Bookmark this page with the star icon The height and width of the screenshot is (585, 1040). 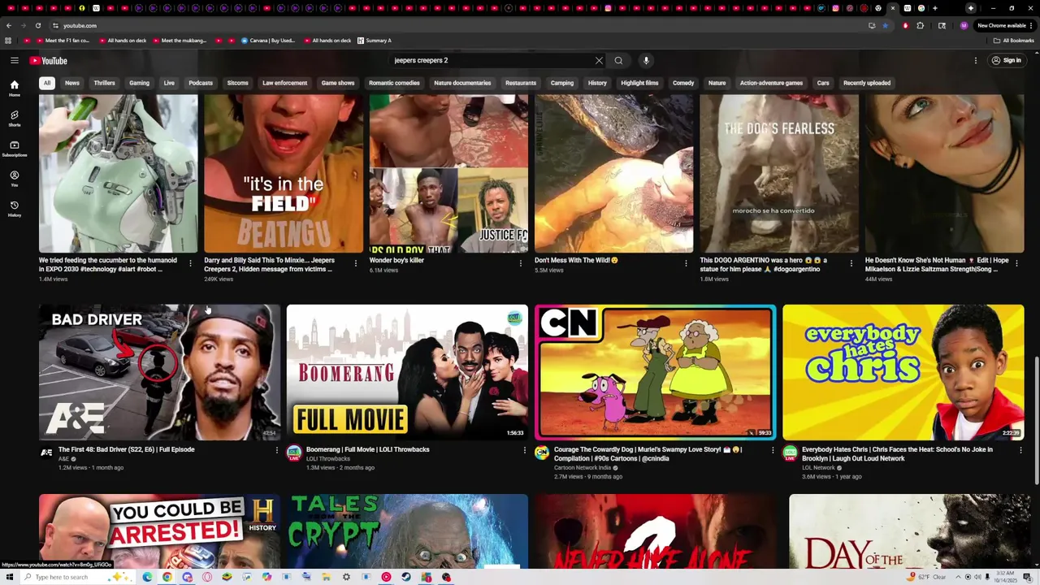[x=885, y=25]
